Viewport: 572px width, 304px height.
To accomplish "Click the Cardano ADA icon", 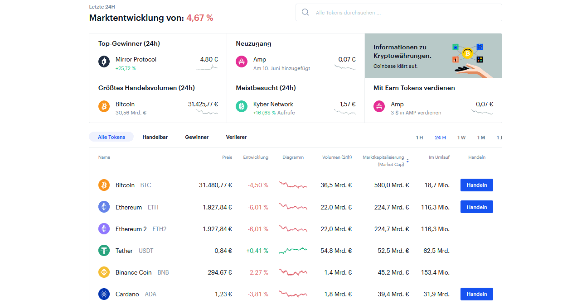I will (104, 294).
